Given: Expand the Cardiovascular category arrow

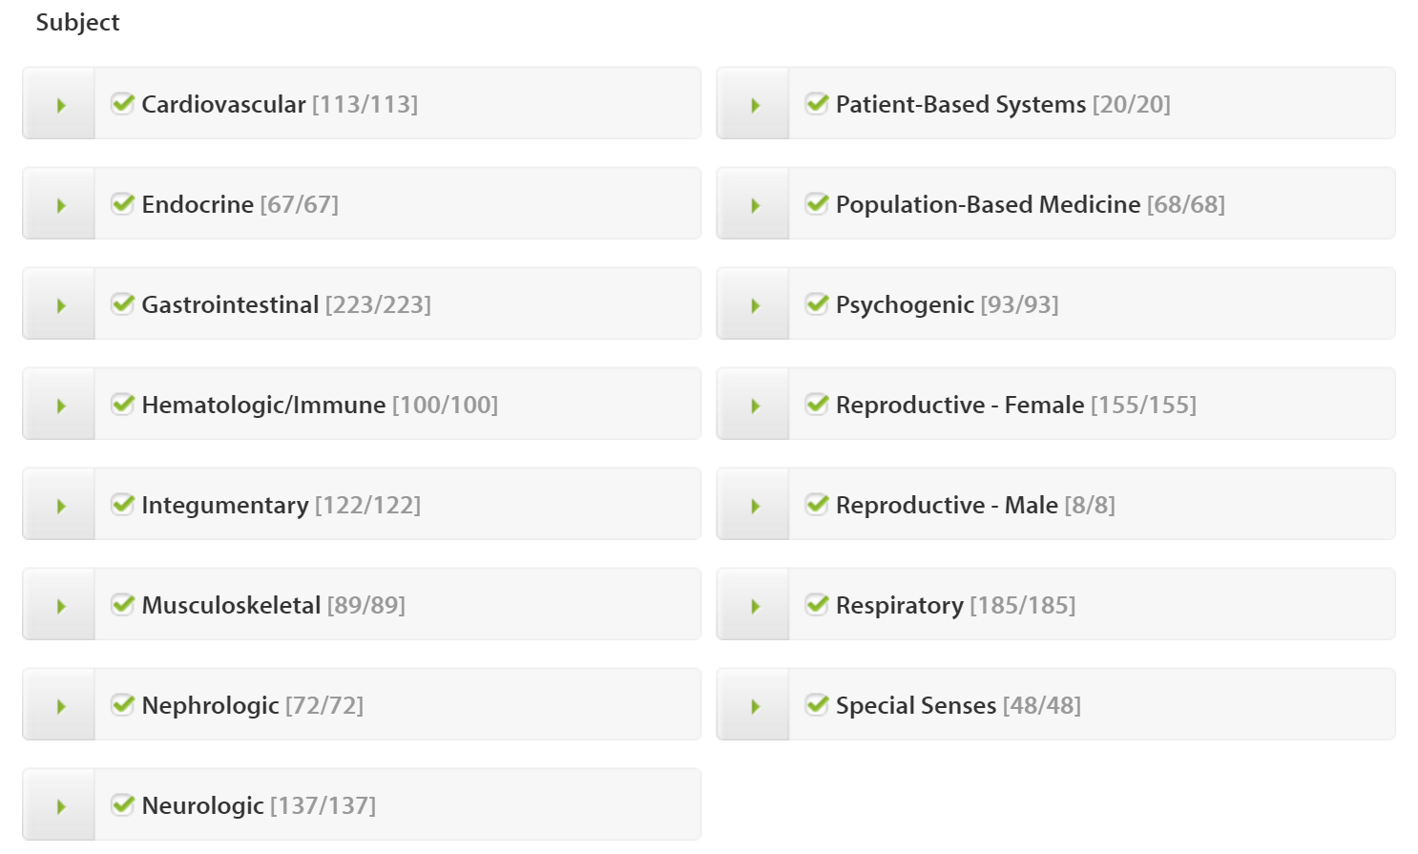Looking at the screenshot, I should pyautogui.click(x=58, y=103).
